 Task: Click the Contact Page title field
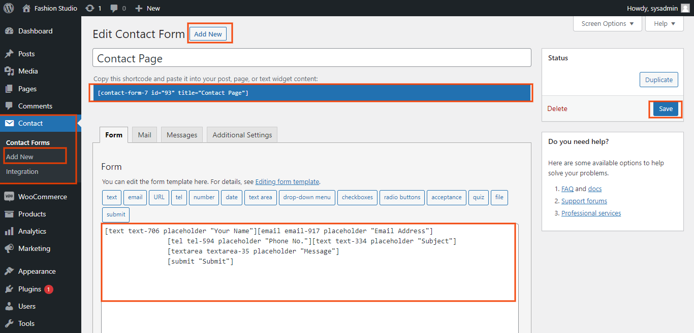tap(311, 58)
